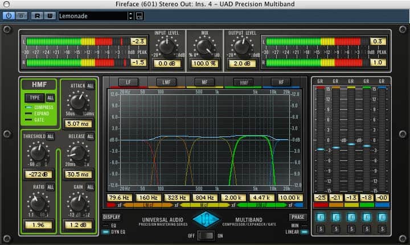Toggle the yellow MF band enable button

(x=351, y=217)
